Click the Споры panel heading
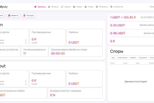 (117, 51)
